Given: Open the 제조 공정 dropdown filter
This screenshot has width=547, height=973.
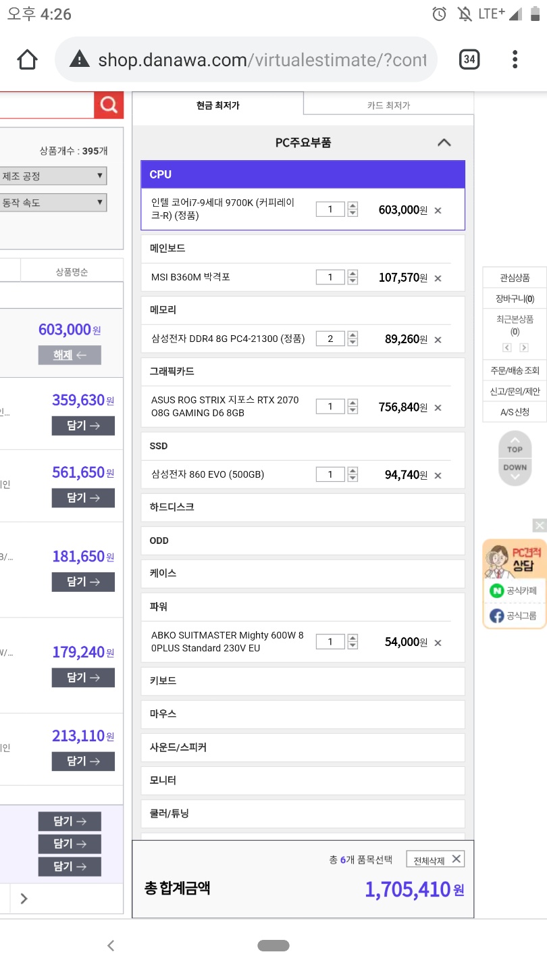Looking at the screenshot, I should 54,176.
